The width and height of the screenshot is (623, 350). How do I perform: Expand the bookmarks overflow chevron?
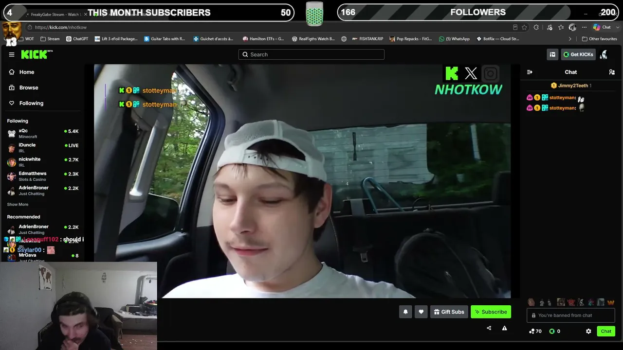click(570, 39)
